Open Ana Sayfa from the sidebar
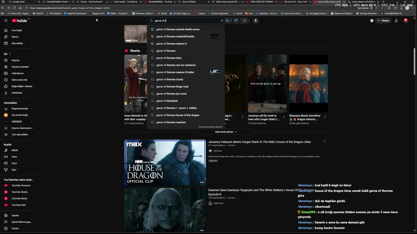Viewport: 417px width, 234px height. [x=17, y=30]
